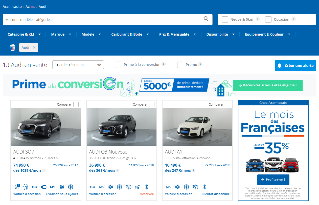Click the Créer une alerte button

(x=295, y=66)
